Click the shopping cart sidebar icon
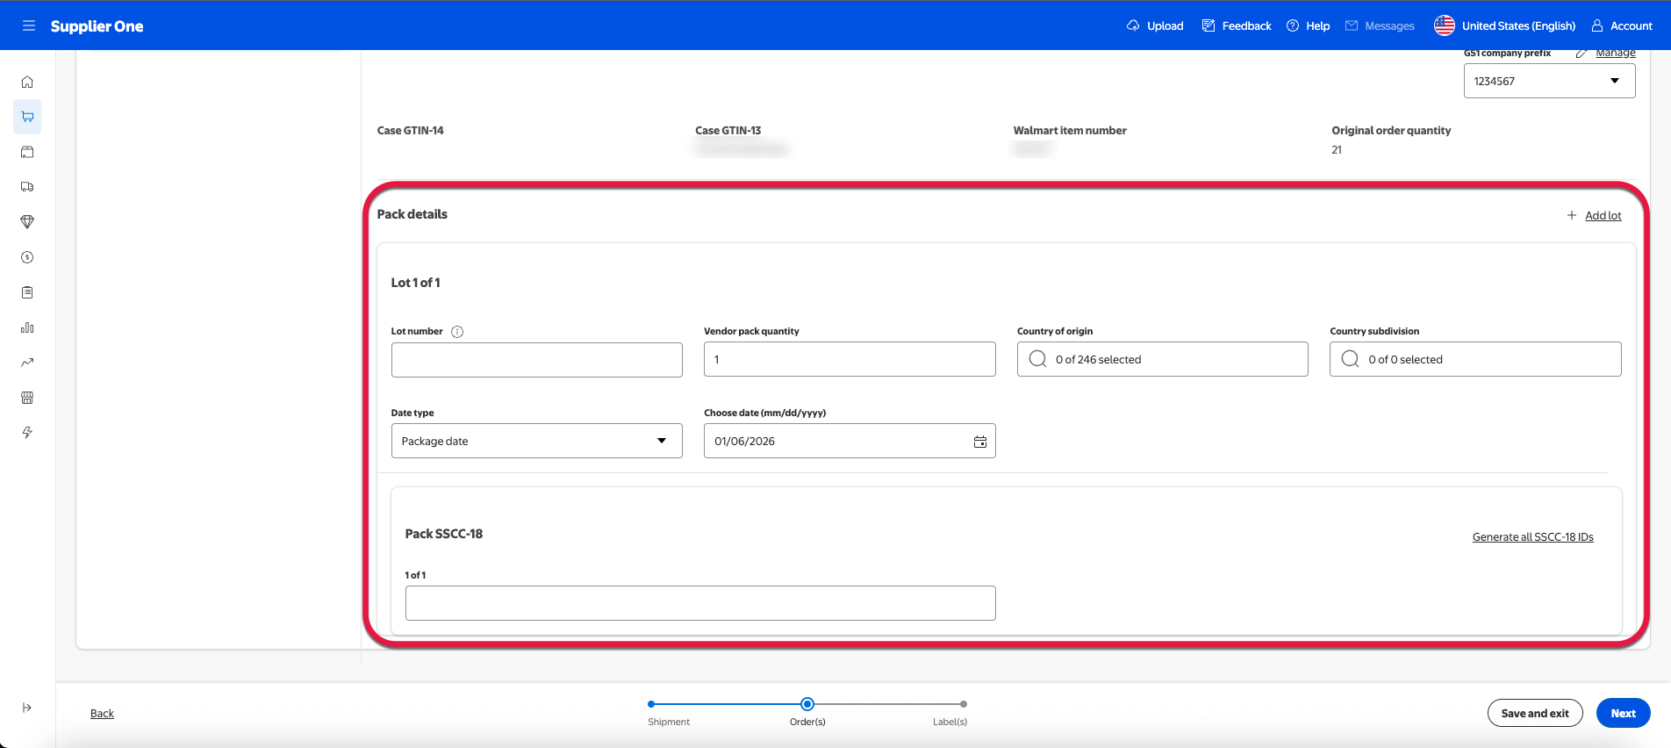1671x748 pixels. (x=27, y=117)
